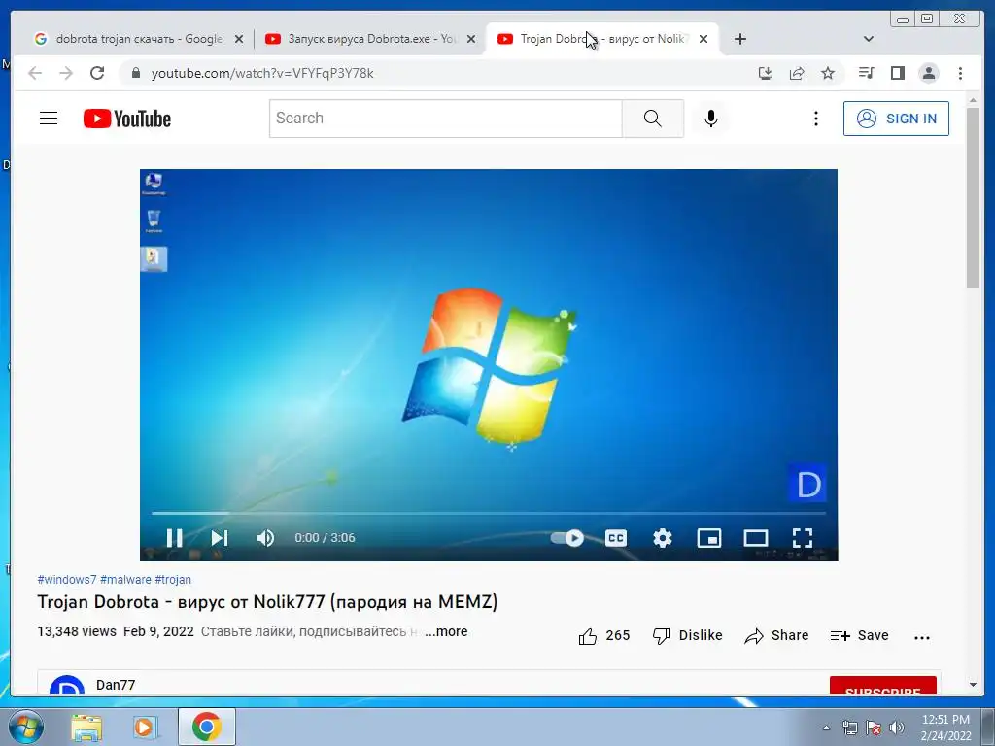995x746 pixels.
Task: Open more actions ellipsis below video
Action: click(921, 637)
